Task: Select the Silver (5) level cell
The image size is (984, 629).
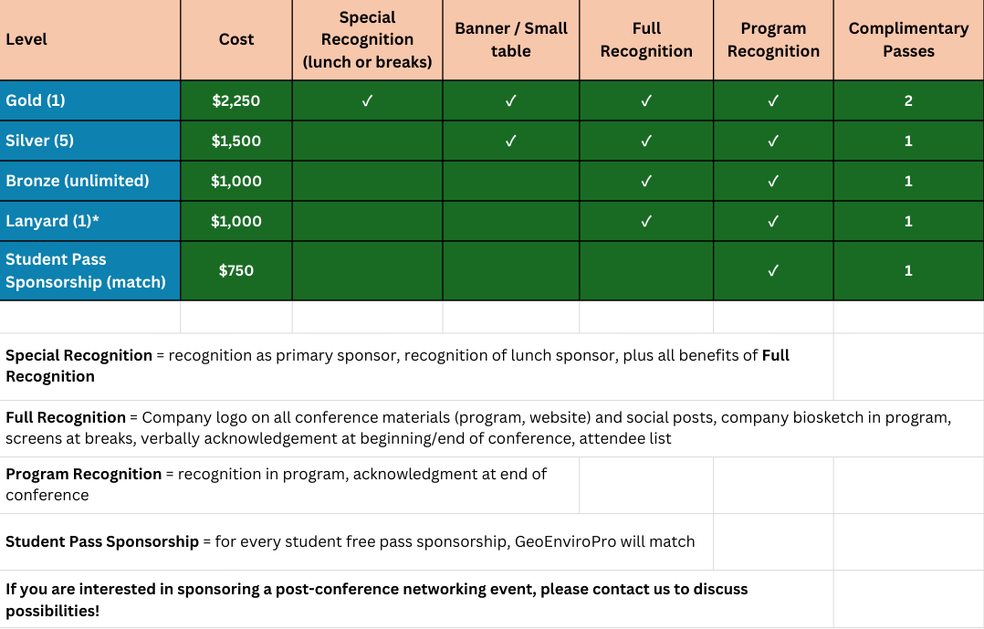Action: (x=39, y=141)
